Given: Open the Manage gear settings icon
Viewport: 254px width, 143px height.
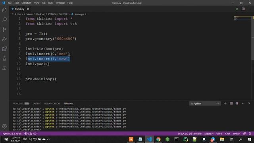Looking at the screenshot, I should point(4,126).
